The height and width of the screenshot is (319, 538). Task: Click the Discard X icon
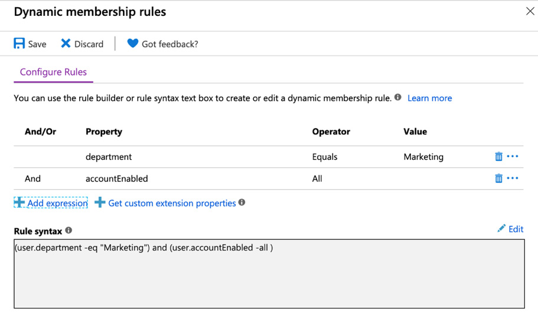coord(66,44)
